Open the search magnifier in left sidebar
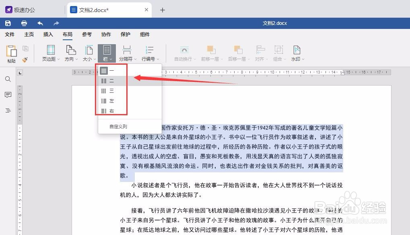This screenshot has height=235, width=410. tap(8, 79)
